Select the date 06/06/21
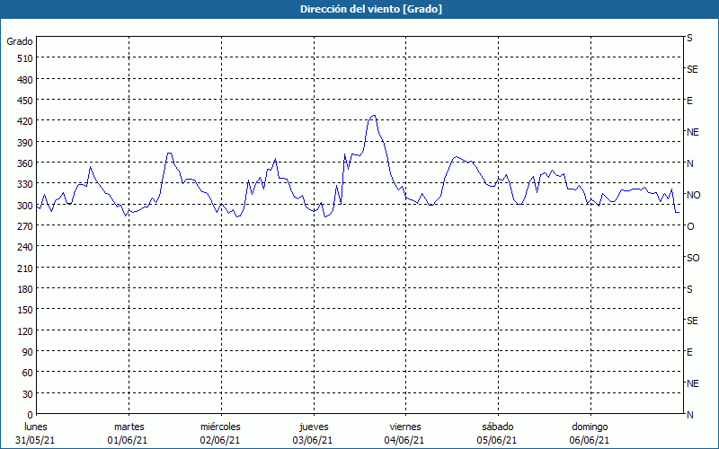Viewport: 719px width, 449px height. 590,440
